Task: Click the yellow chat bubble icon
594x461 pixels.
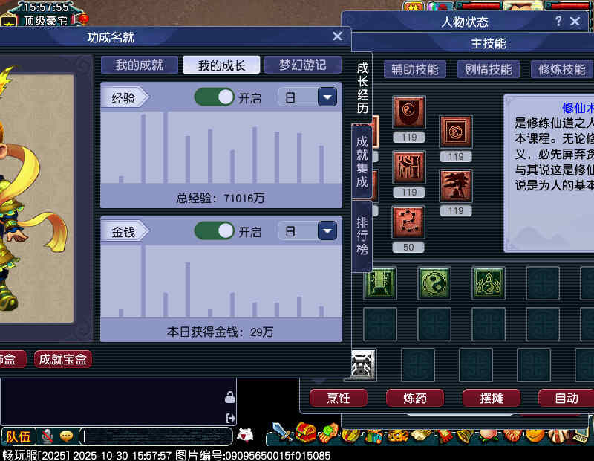Action: pos(67,436)
